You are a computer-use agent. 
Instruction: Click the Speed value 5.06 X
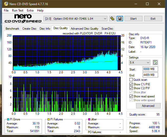pos(156,131)
